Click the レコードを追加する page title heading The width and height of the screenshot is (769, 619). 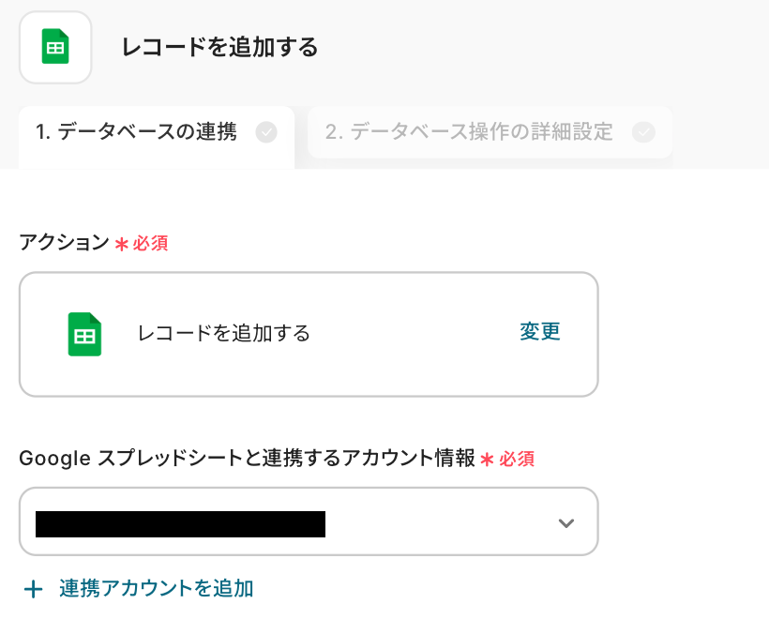point(219,47)
